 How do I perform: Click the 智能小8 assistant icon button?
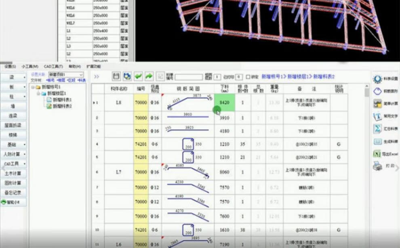pyautogui.click(x=13, y=202)
